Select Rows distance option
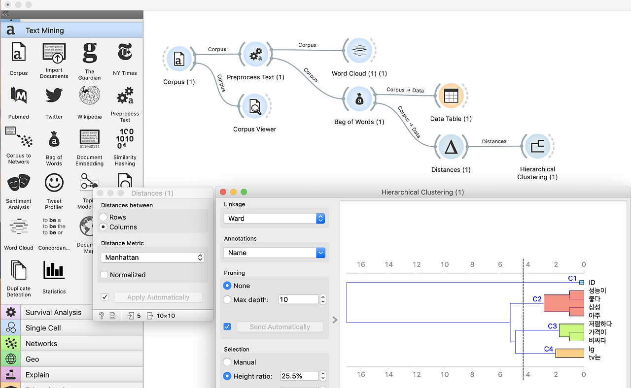631x388 pixels. click(x=103, y=217)
